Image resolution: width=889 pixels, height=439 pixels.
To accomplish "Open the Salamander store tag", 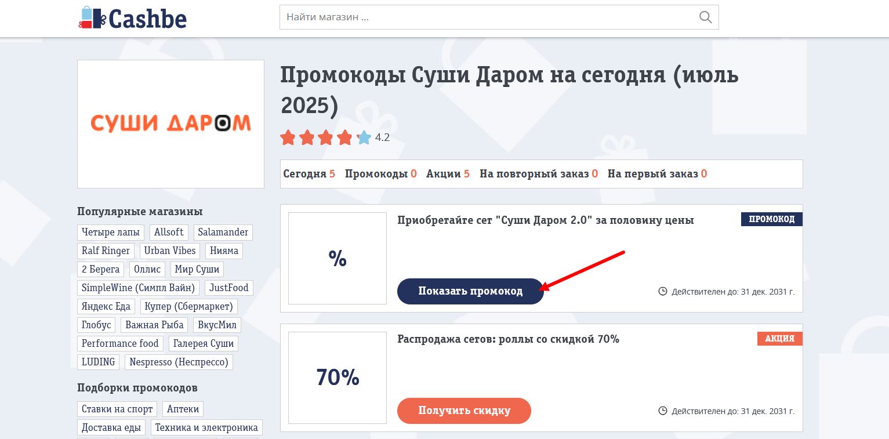I will tap(223, 232).
